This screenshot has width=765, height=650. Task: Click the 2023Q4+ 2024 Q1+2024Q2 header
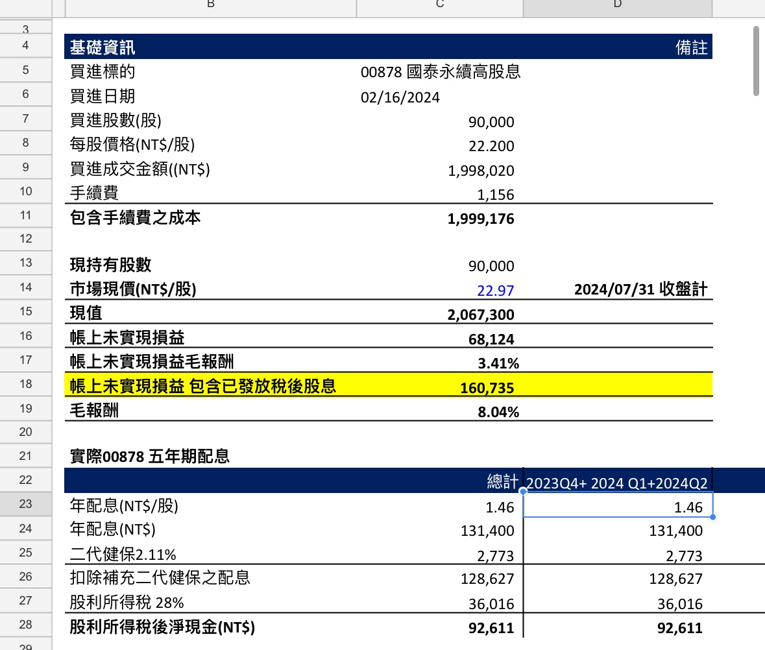pos(616,483)
